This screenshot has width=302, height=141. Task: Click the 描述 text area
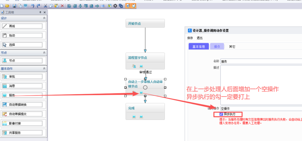[x=261, y=85]
